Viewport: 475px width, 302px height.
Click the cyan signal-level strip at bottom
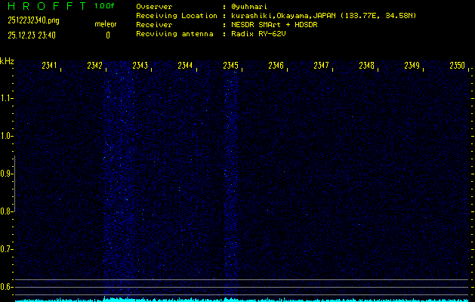tap(242, 300)
